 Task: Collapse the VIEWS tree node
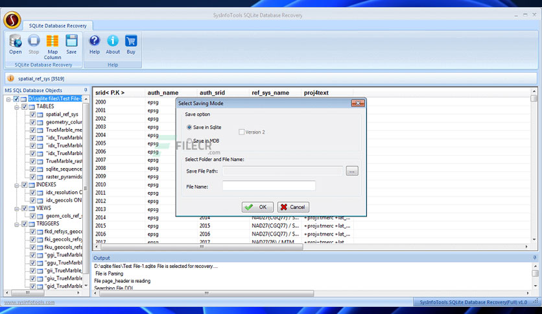tap(17, 209)
